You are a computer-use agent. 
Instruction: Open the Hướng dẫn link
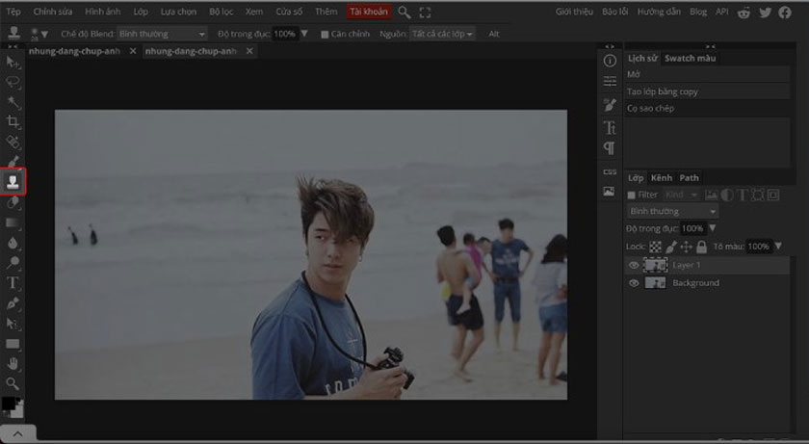click(659, 12)
